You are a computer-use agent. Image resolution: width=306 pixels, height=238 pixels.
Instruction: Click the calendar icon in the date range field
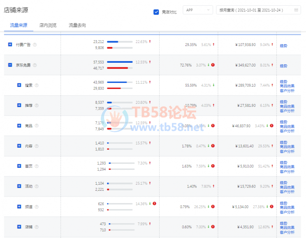coord(296,10)
